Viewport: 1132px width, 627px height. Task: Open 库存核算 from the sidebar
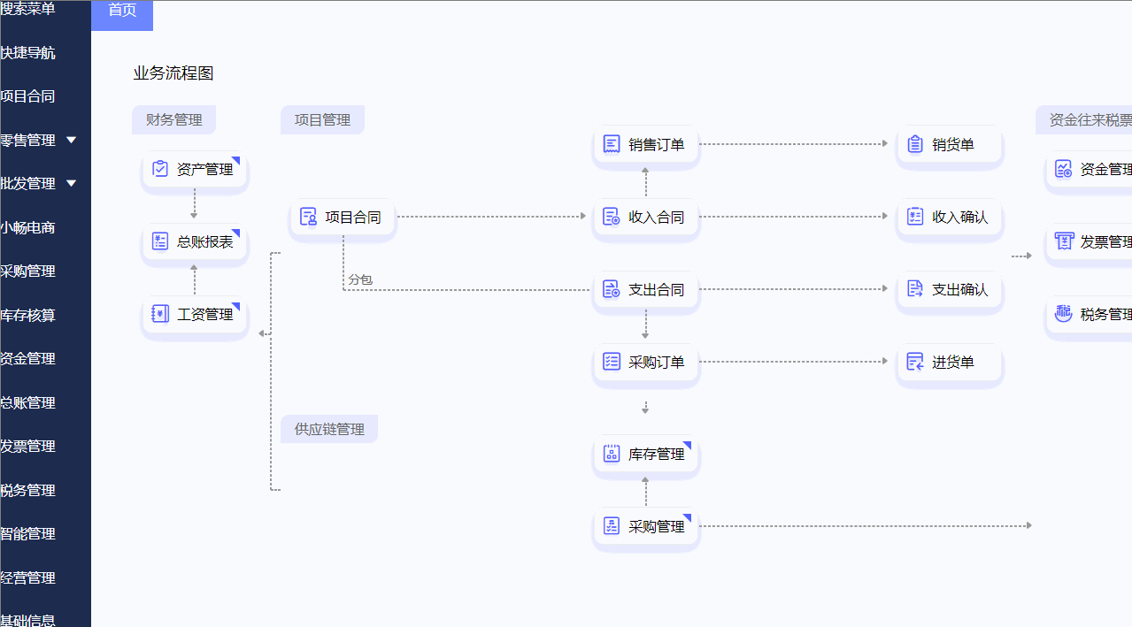pos(28,315)
